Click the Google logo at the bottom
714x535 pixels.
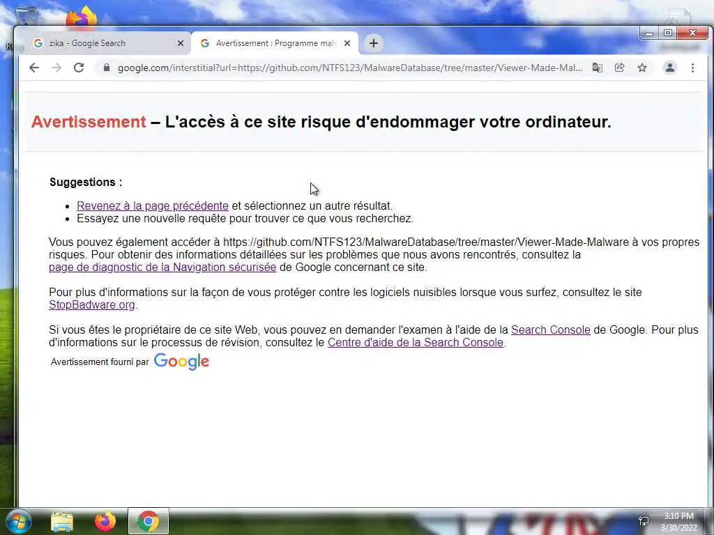pyautogui.click(x=181, y=362)
